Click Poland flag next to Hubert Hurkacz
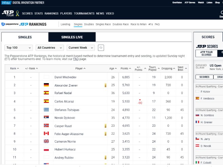Screen dimensions: 223x167 tap(46, 149)
